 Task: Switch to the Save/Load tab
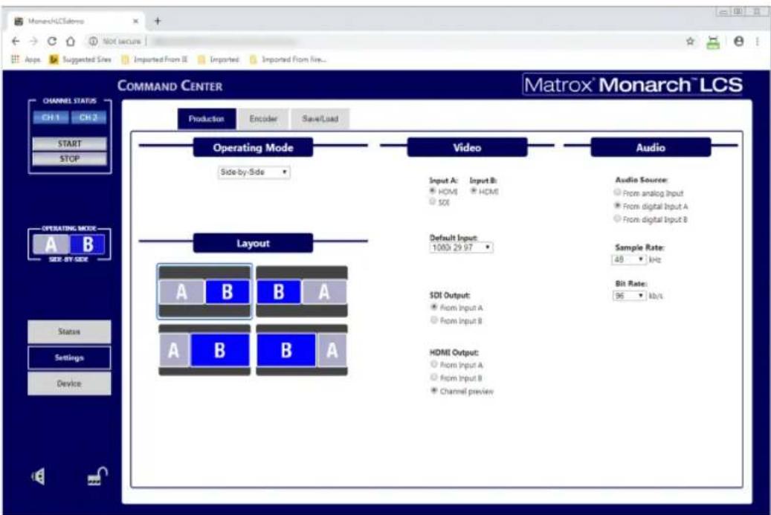point(320,119)
